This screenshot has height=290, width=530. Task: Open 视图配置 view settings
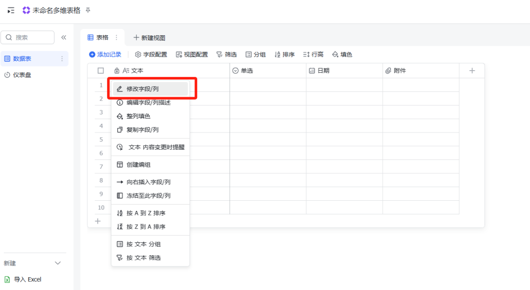click(191, 54)
